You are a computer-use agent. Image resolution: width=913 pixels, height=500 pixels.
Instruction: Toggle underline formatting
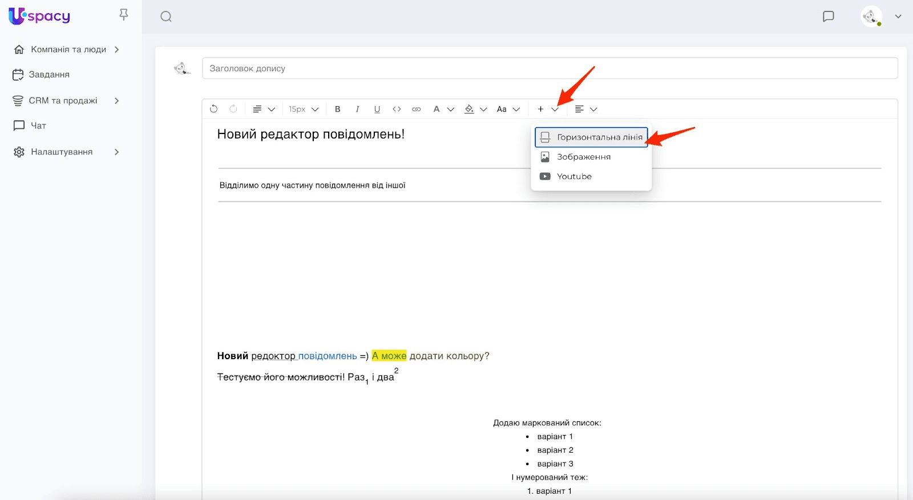377,109
